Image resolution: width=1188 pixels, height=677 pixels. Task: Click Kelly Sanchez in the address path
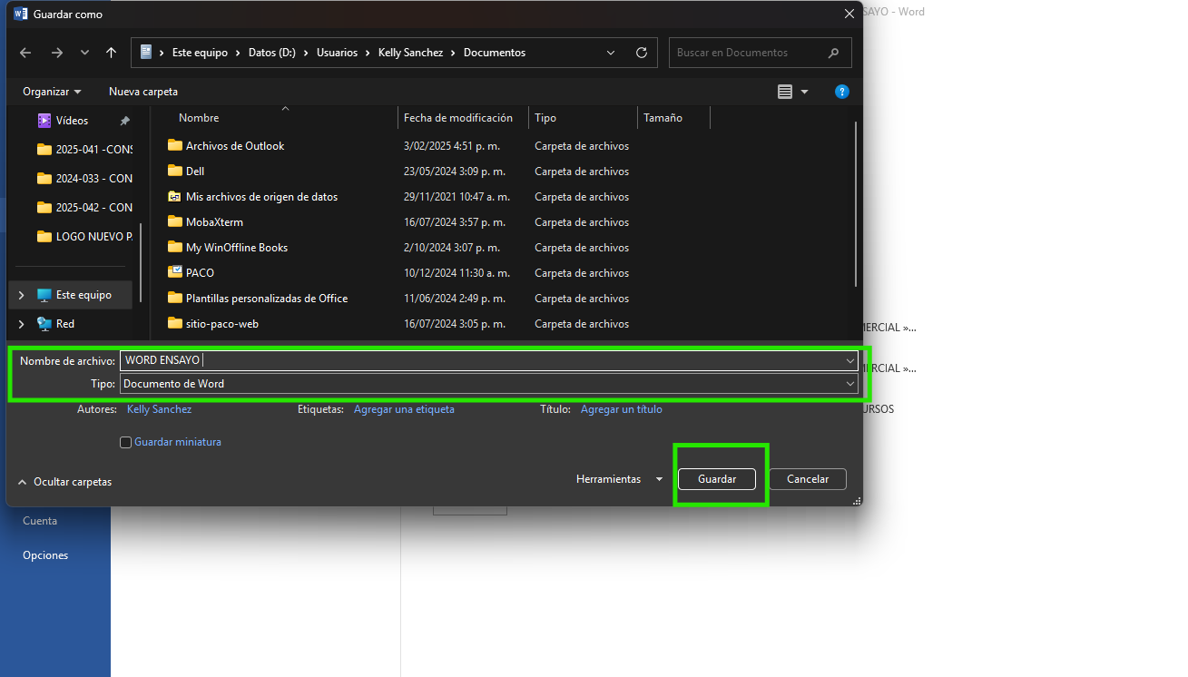(x=410, y=53)
